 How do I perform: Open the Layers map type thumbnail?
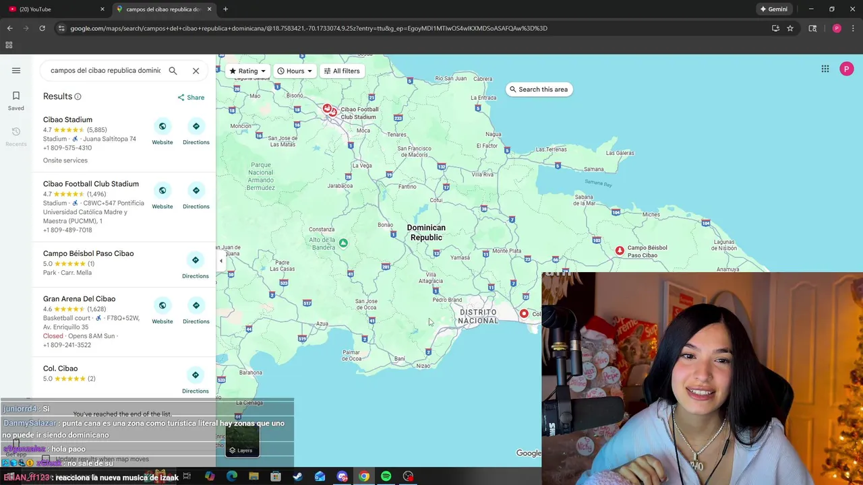pos(243,441)
